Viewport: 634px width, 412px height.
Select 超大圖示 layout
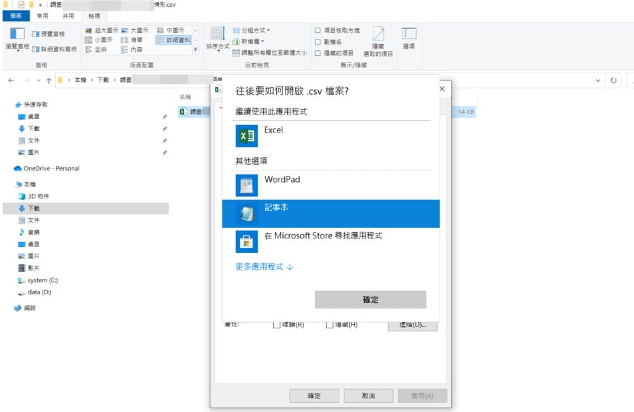click(102, 30)
